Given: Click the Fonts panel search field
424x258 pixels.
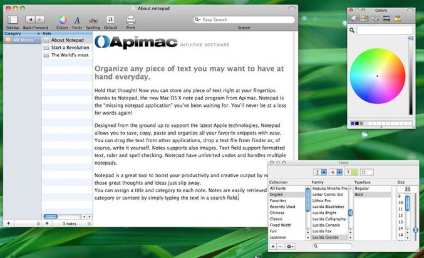Looking at the screenshot, I should [332, 246].
